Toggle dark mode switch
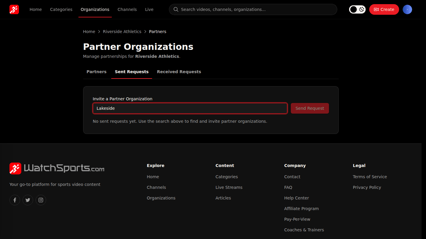 coord(357,9)
